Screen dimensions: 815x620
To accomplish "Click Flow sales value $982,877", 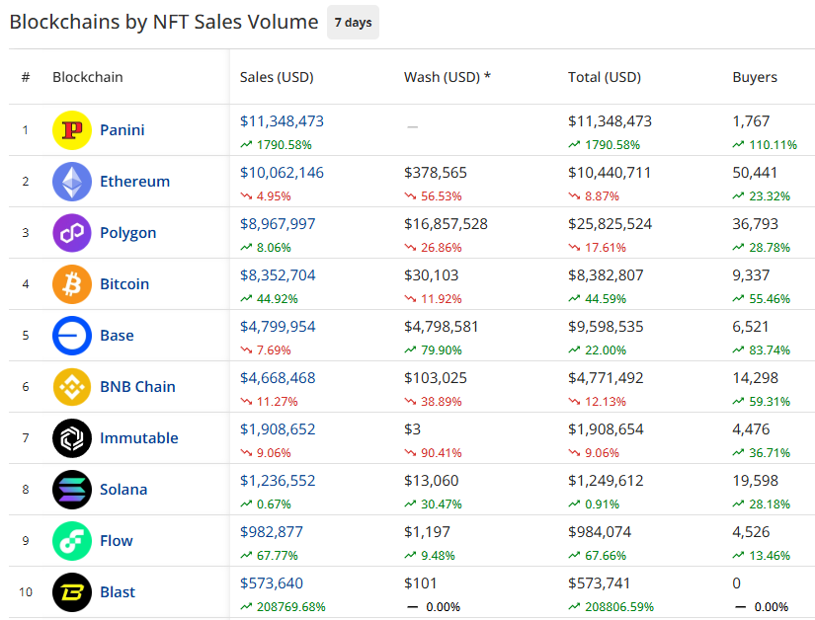I will [272, 532].
